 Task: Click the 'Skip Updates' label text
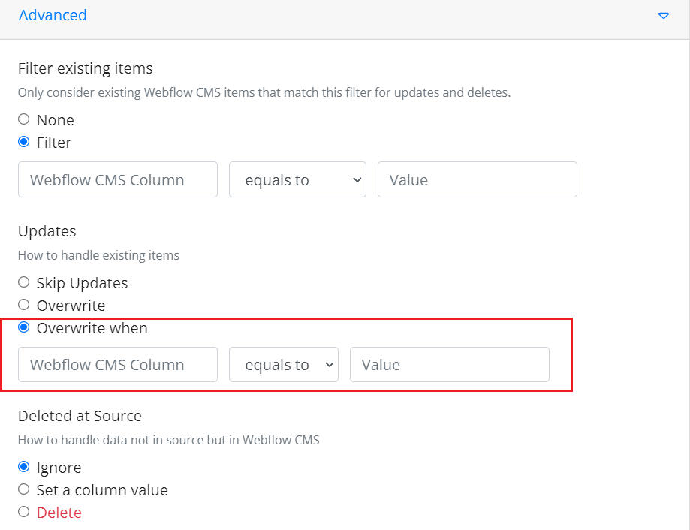coord(82,283)
